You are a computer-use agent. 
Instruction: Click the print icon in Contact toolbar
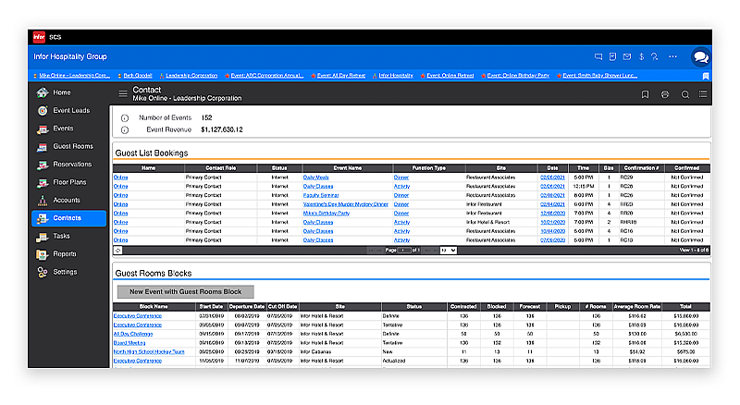665,94
